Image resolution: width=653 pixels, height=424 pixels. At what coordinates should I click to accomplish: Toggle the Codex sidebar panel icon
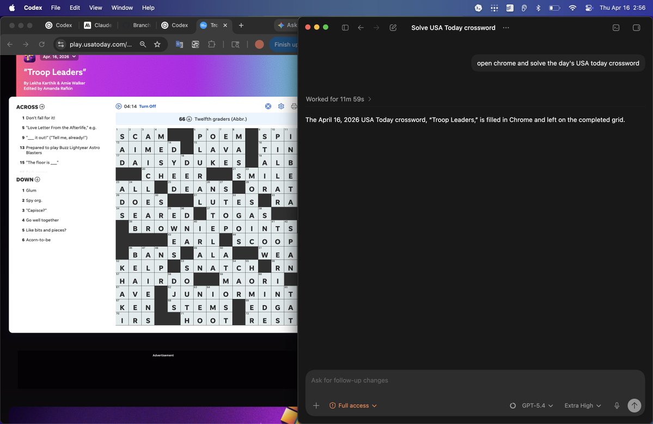click(345, 27)
